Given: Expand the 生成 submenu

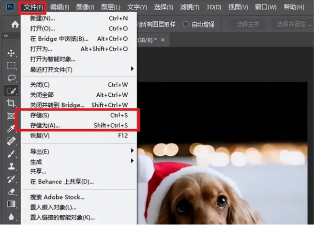Looking at the screenshot, I should (x=79, y=162).
